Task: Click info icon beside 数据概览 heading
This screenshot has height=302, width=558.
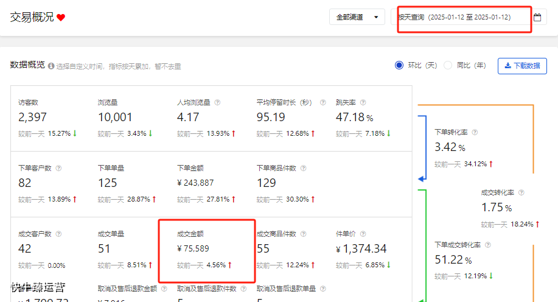Action: pos(51,66)
